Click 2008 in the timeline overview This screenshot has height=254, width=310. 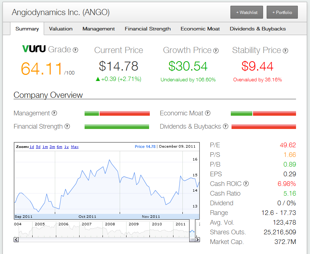point(110,224)
